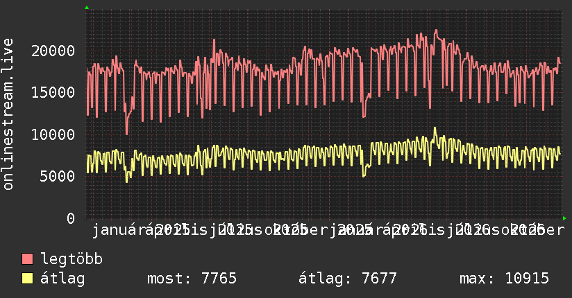Click green arrow atop the y-axis
572x298 pixels.
(87, 8)
